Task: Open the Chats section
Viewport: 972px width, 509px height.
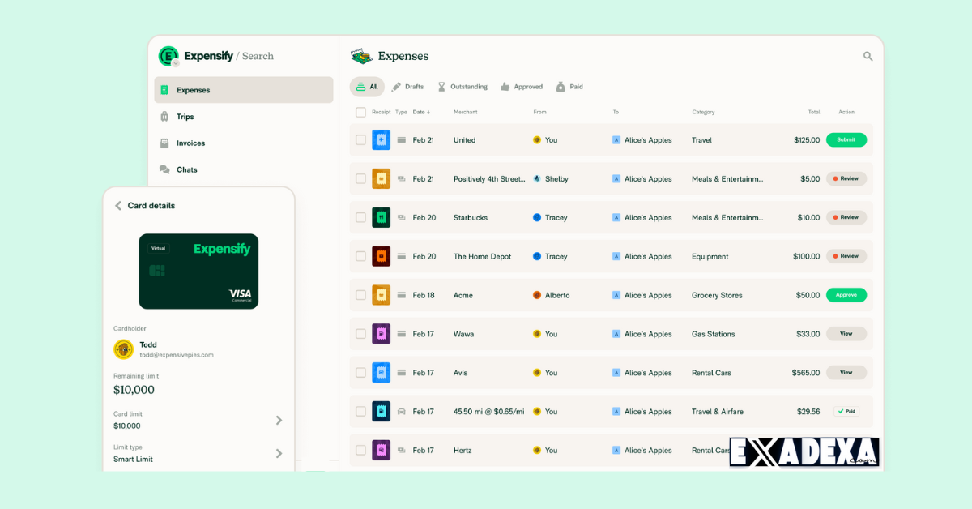Action: click(185, 169)
